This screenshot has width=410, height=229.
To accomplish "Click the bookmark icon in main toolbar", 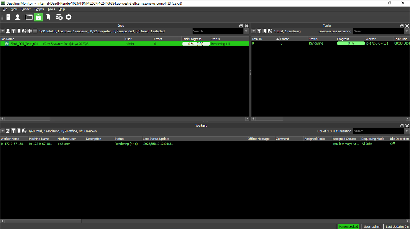I will 48,17.
